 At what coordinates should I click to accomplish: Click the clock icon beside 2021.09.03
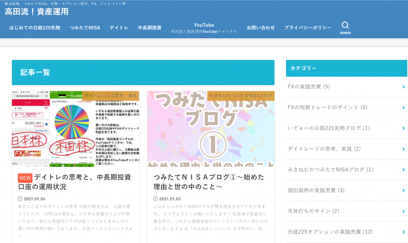[156, 199]
